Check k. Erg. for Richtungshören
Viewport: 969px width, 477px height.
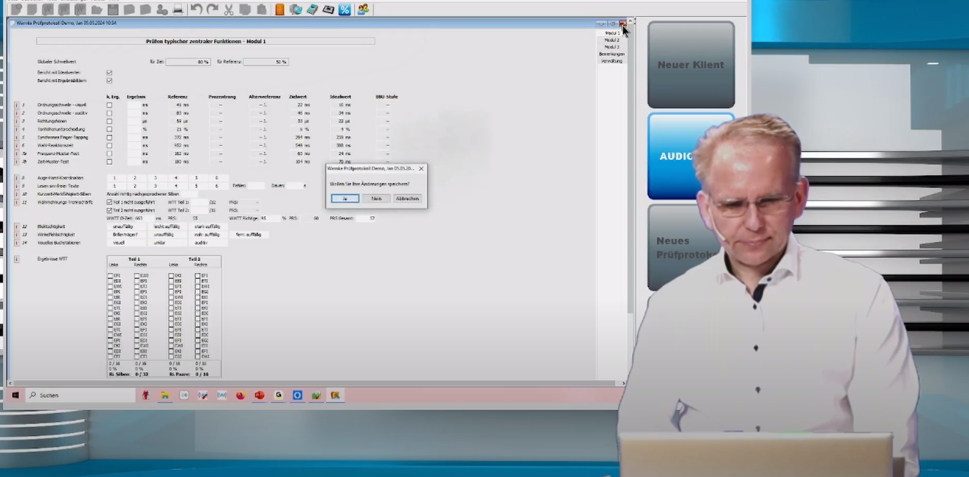pos(110,121)
